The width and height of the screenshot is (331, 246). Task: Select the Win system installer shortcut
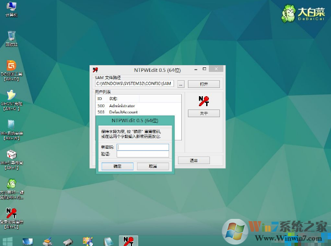[x=12, y=130]
